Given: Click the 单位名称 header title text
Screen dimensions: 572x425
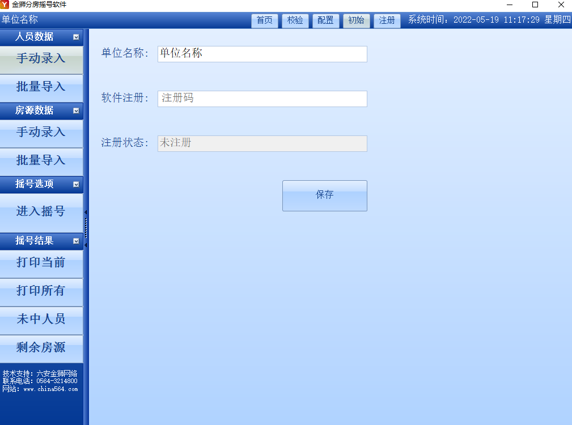Looking at the screenshot, I should [x=20, y=20].
